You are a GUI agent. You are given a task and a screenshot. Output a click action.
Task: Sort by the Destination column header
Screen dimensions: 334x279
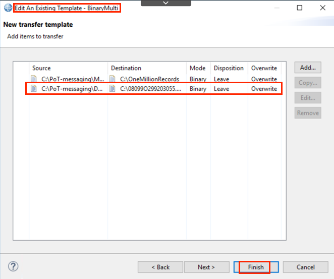point(147,68)
